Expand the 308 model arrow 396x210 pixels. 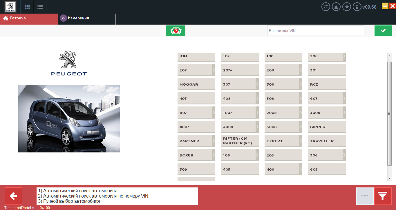coord(301,84)
